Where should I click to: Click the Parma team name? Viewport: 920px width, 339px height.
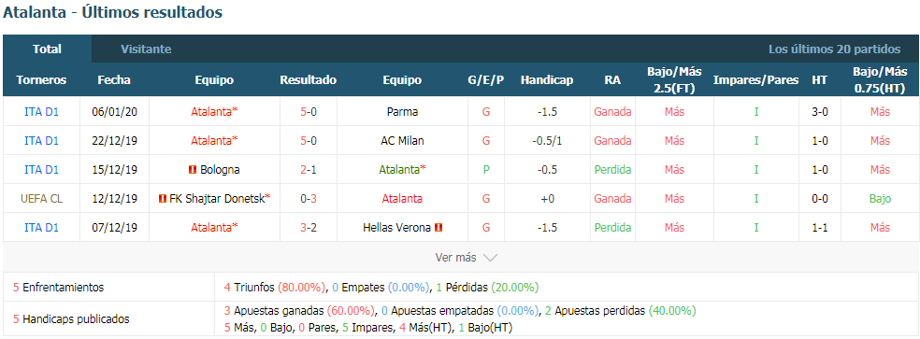coord(402,111)
